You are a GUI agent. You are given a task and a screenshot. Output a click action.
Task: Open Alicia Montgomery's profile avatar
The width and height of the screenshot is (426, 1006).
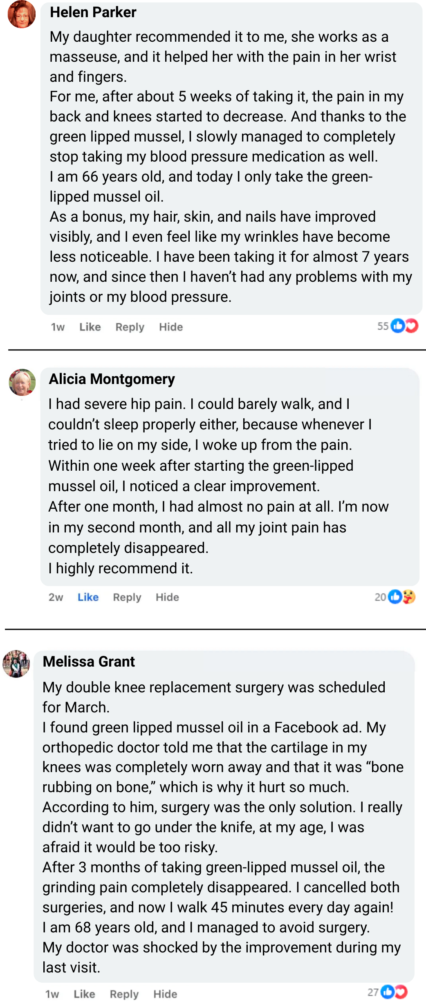[x=22, y=382]
